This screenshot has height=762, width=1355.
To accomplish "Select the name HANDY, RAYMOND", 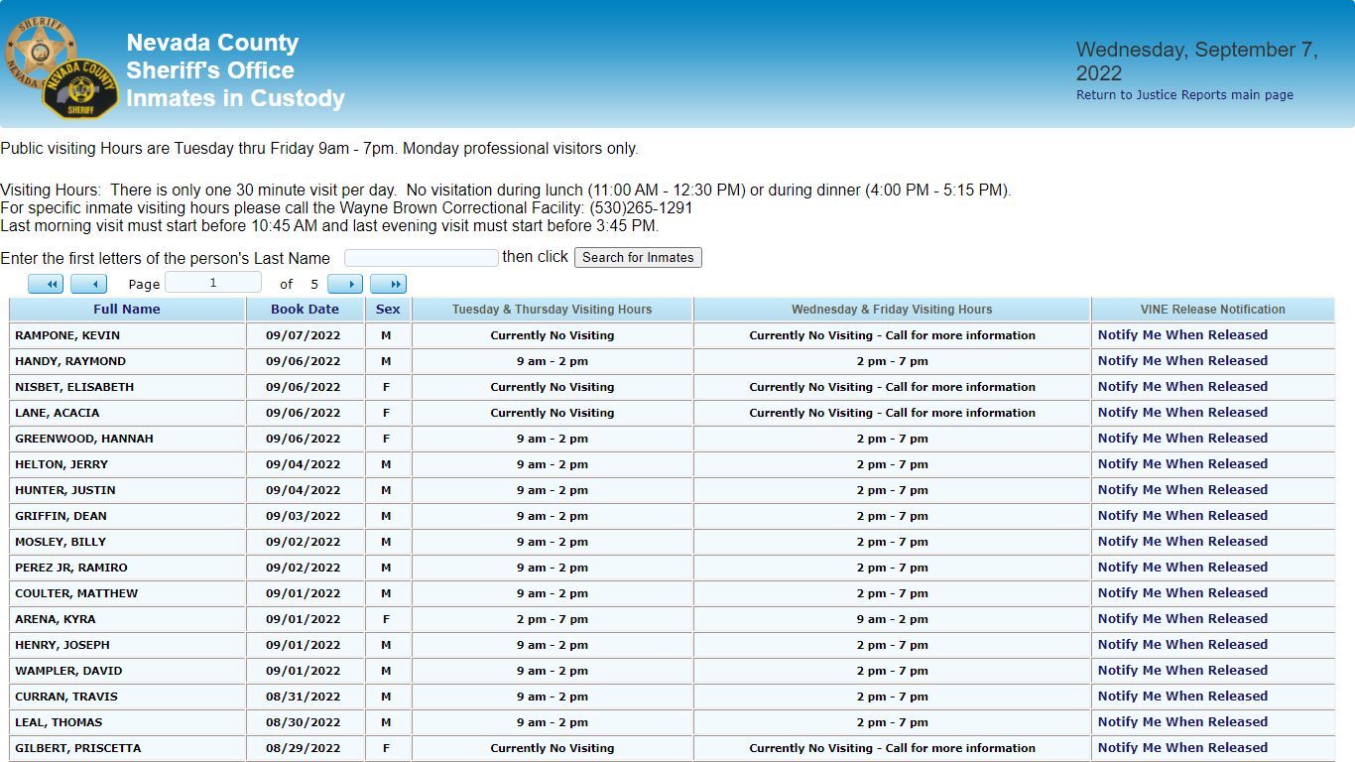I will click(70, 361).
